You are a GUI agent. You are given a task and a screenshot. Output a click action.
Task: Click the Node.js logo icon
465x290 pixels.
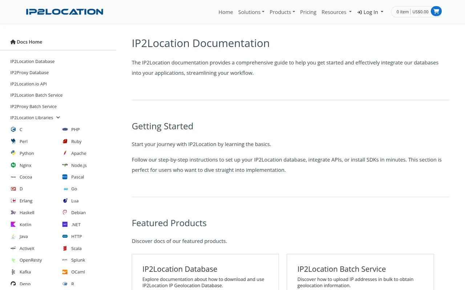(x=65, y=165)
